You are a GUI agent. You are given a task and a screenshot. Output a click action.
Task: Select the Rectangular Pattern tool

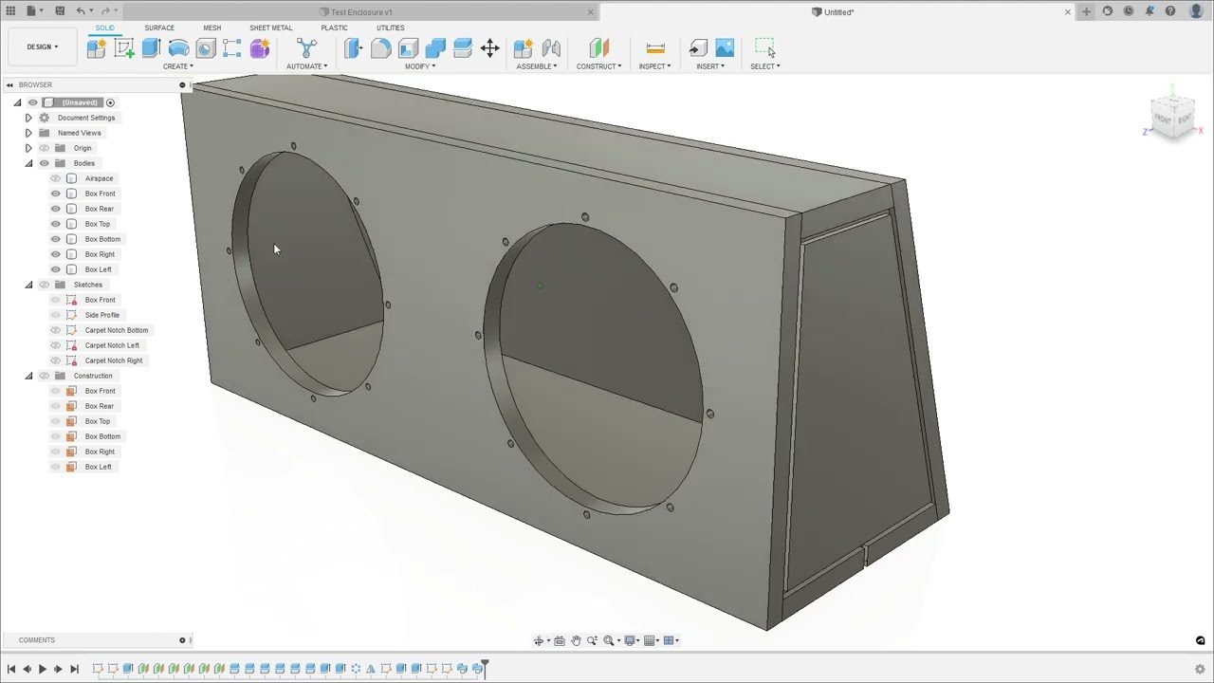(232, 48)
